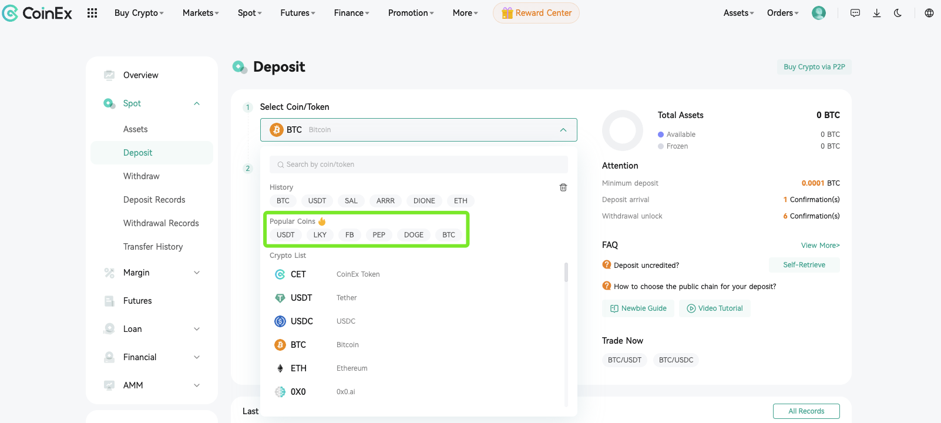Click question icon beside Deposit uncredited

[x=607, y=265]
